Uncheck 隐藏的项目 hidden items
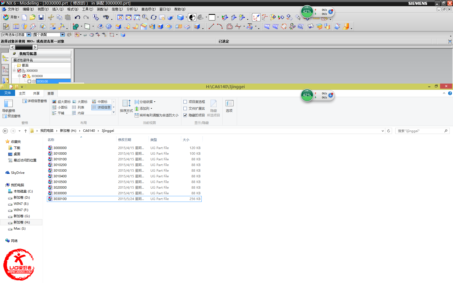Viewport: 453px width, 283px height. pyautogui.click(x=185, y=115)
